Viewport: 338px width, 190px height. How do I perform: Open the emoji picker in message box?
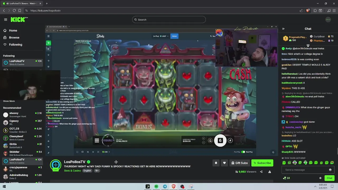(x=330, y=170)
